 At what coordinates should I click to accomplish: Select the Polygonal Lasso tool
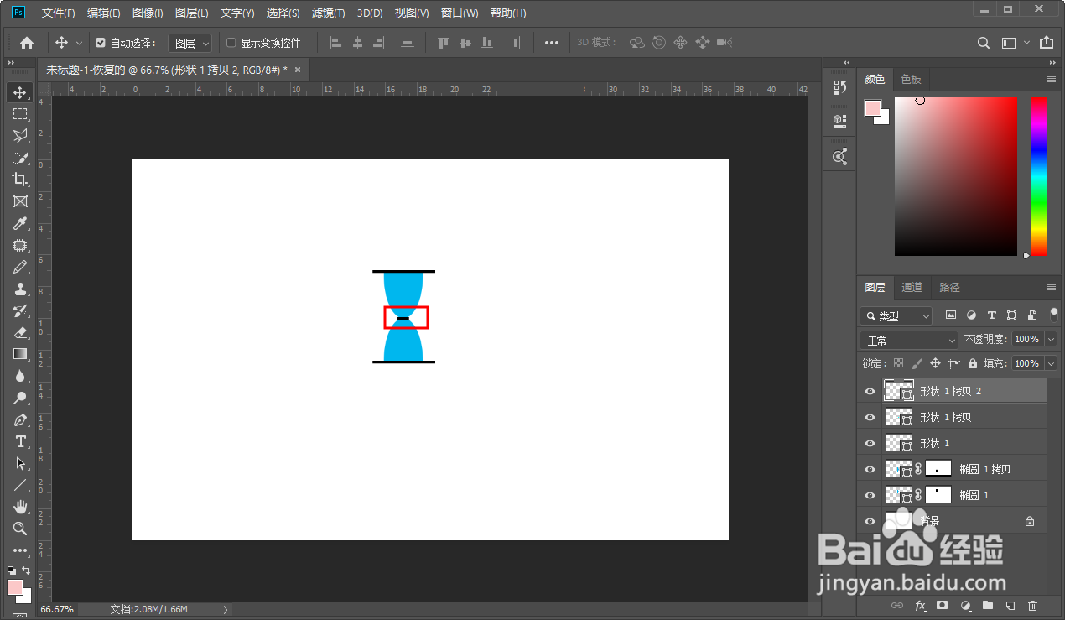(20, 136)
